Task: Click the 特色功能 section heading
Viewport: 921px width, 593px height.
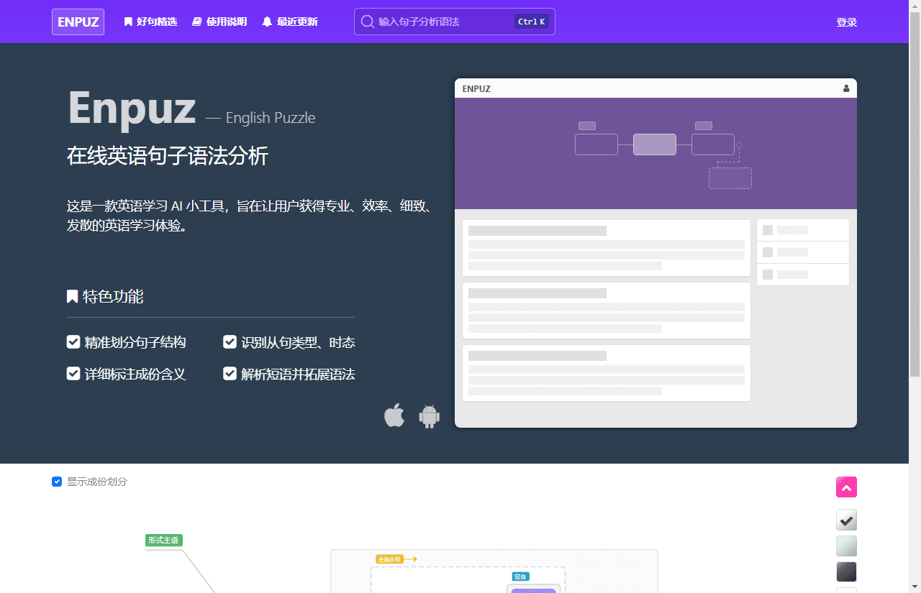Action: (113, 296)
